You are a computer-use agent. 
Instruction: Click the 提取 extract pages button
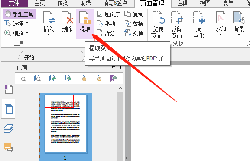(85, 24)
